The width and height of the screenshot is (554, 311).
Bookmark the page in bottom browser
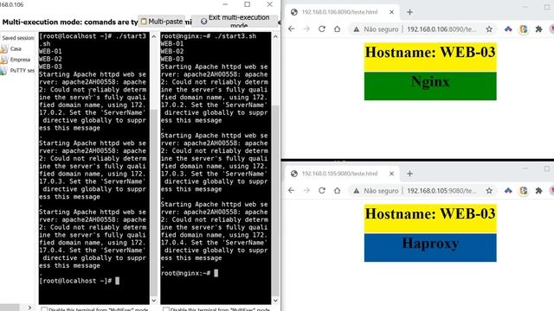[x=489, y=191]
